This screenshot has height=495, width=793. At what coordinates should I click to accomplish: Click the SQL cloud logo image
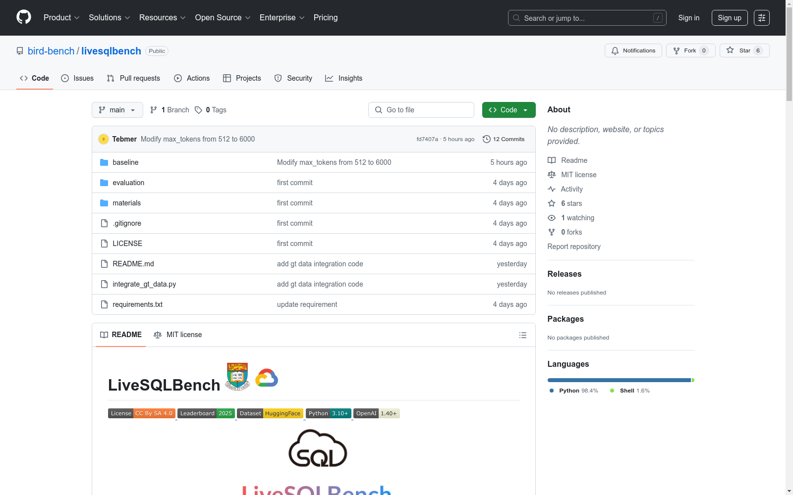(318, 448)
